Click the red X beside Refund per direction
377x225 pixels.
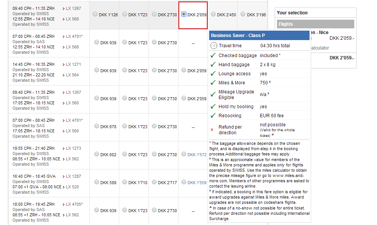[x=212, y=130]
